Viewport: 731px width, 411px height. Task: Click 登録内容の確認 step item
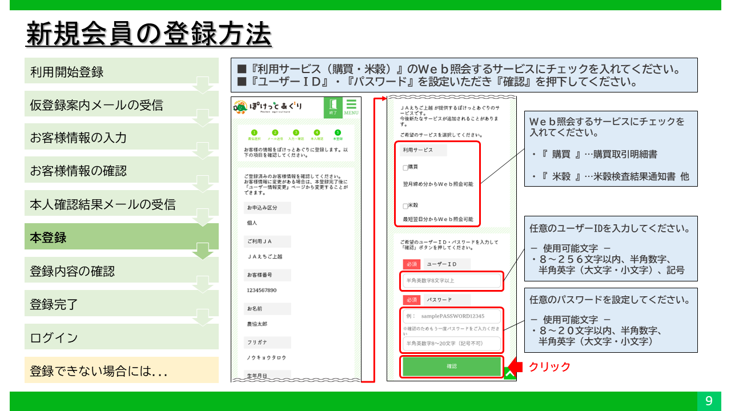coord(121,271)
